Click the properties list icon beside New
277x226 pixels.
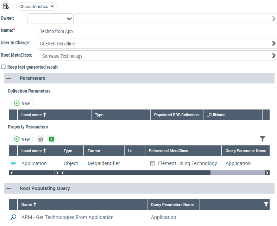(40, 139)
